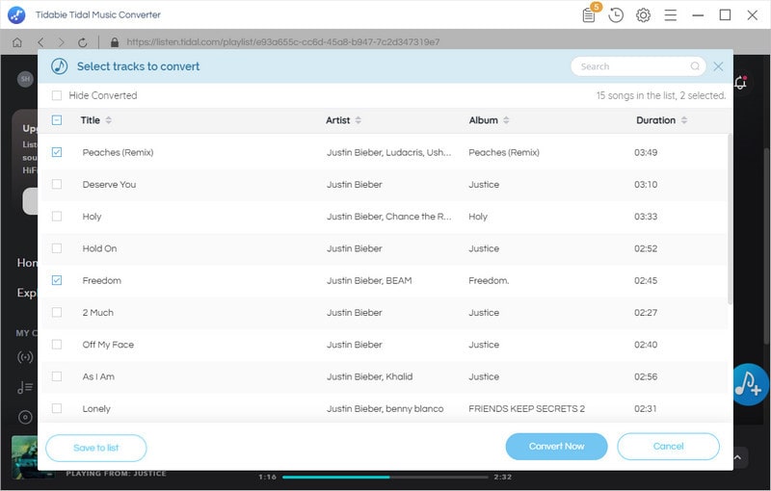Click the Save to list button
This screenshot has width=771, height=491.
click(x=96, y=448)
